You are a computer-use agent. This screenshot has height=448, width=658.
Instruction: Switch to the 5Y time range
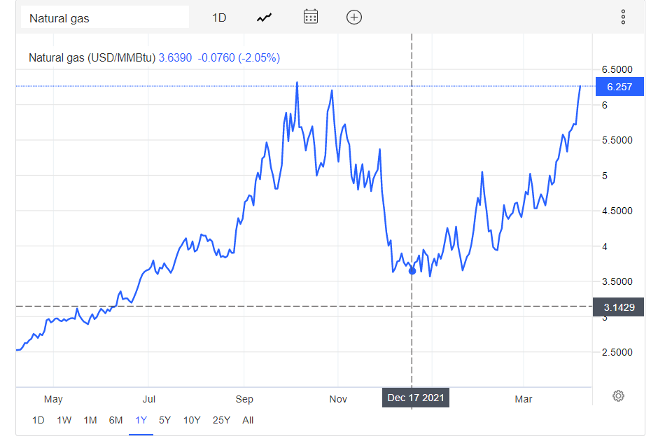165,420
